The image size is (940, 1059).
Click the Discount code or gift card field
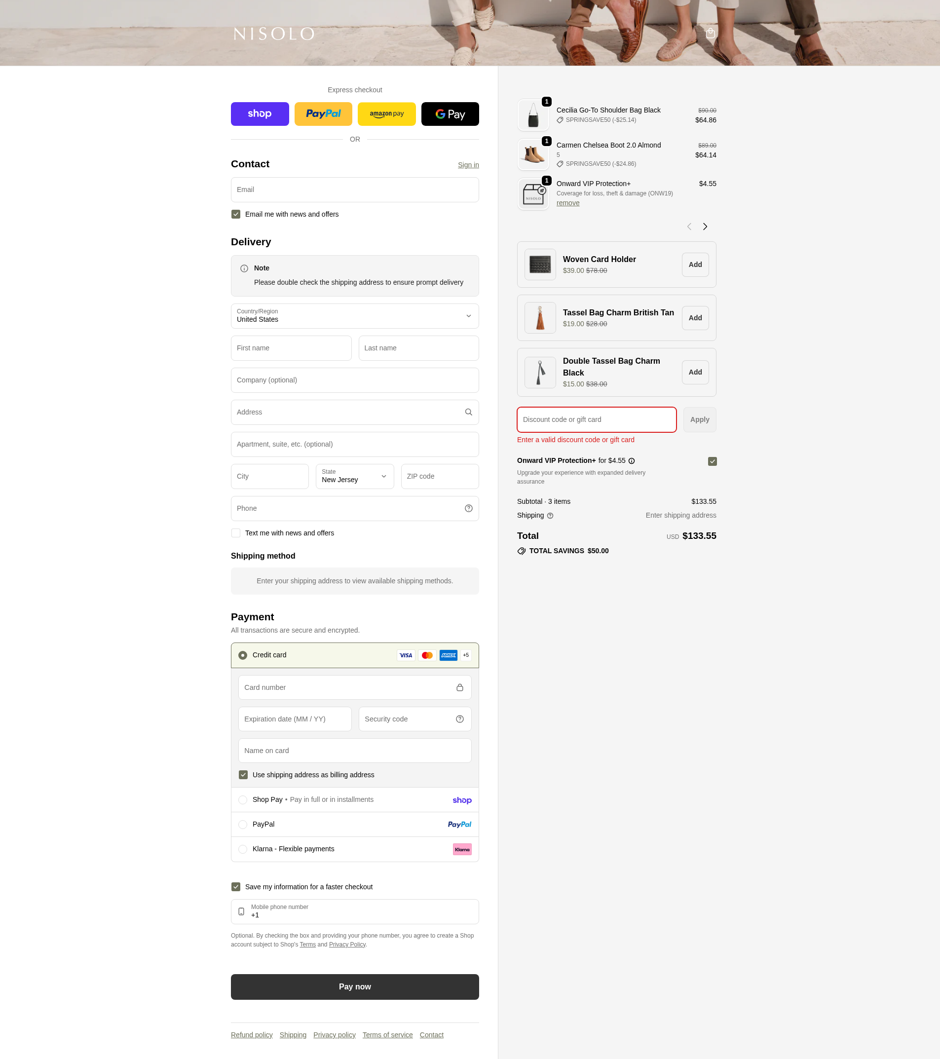click(596, 419)
